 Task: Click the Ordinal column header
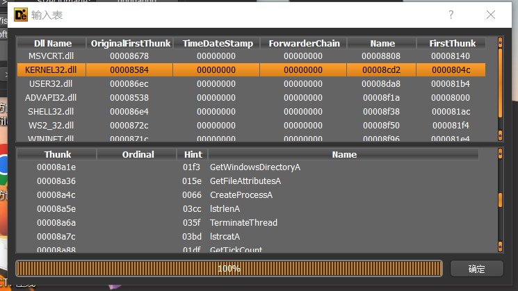point(137,154)
